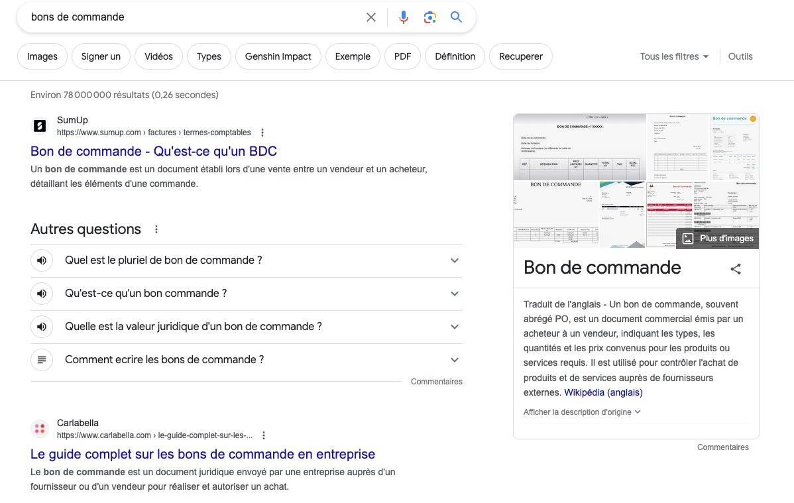
Task: Click the Bon de commande panel title
Action: (x=602, y=268)
